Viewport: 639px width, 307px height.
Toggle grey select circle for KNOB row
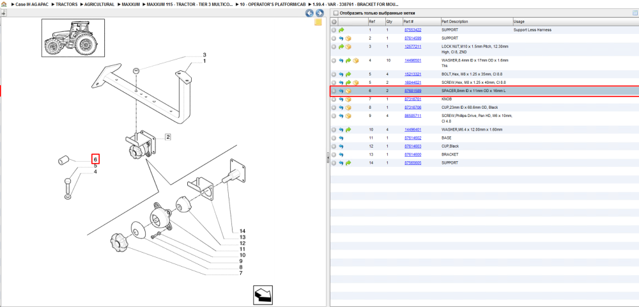[334, 99]
